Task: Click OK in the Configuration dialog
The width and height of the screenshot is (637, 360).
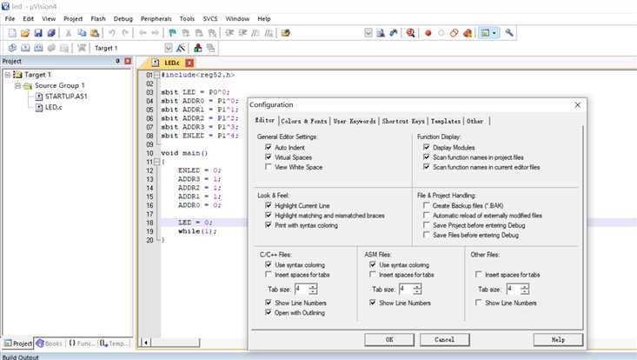Action: coord(389,340)
